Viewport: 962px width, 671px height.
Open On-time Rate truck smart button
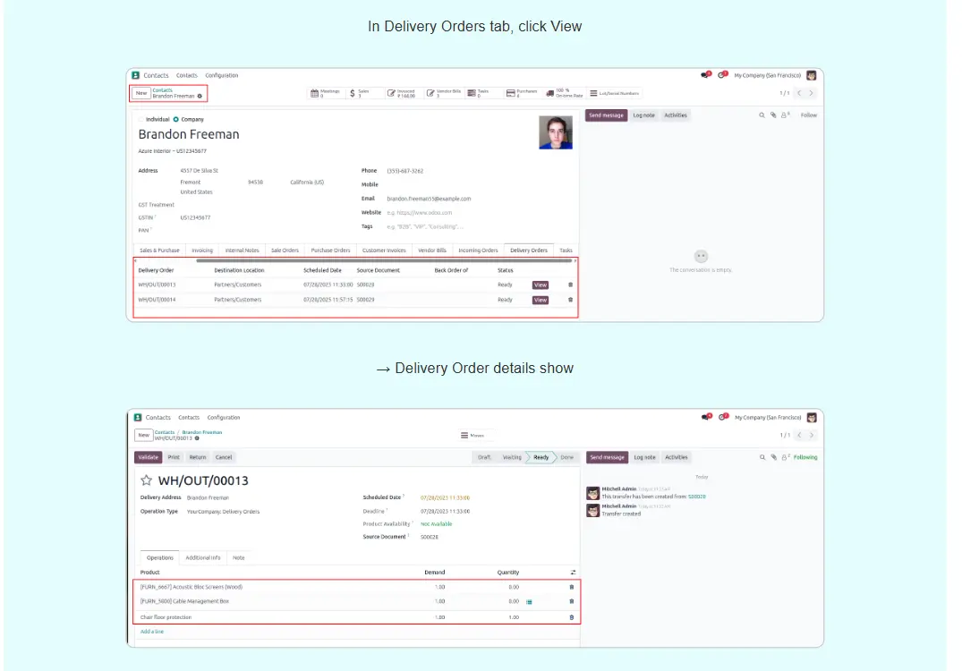point(564,93)
